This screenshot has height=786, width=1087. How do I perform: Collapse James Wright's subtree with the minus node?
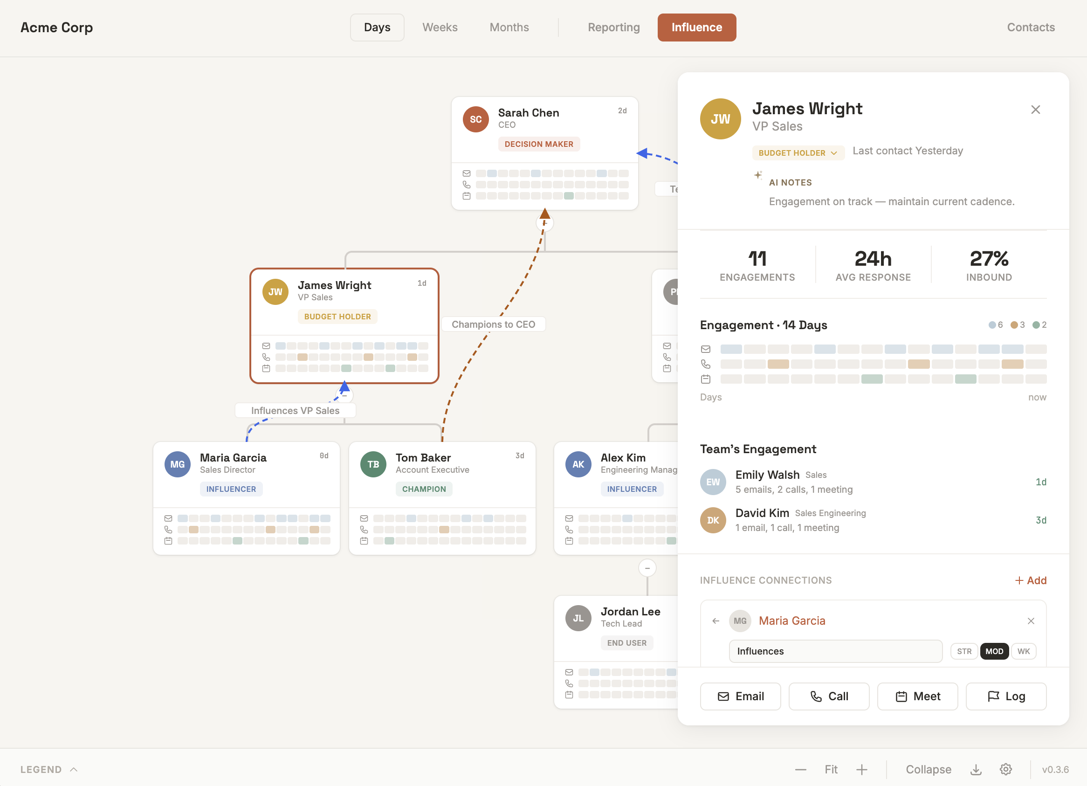[x=344, y=395]
